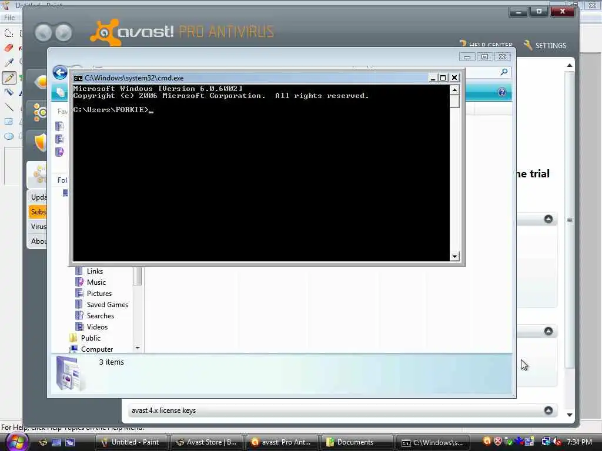The width and height of the screenshot is (602, 451).
Task: Click the avast! tray icon in system tray
Action: [x=487, y=442]
